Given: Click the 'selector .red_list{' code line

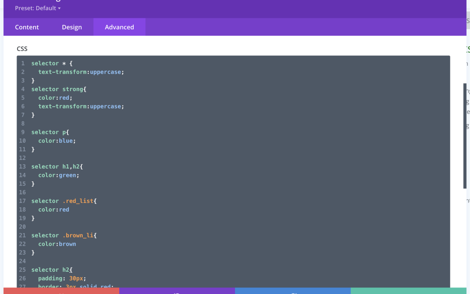Looking at the screenshot, I should point(64,201).
